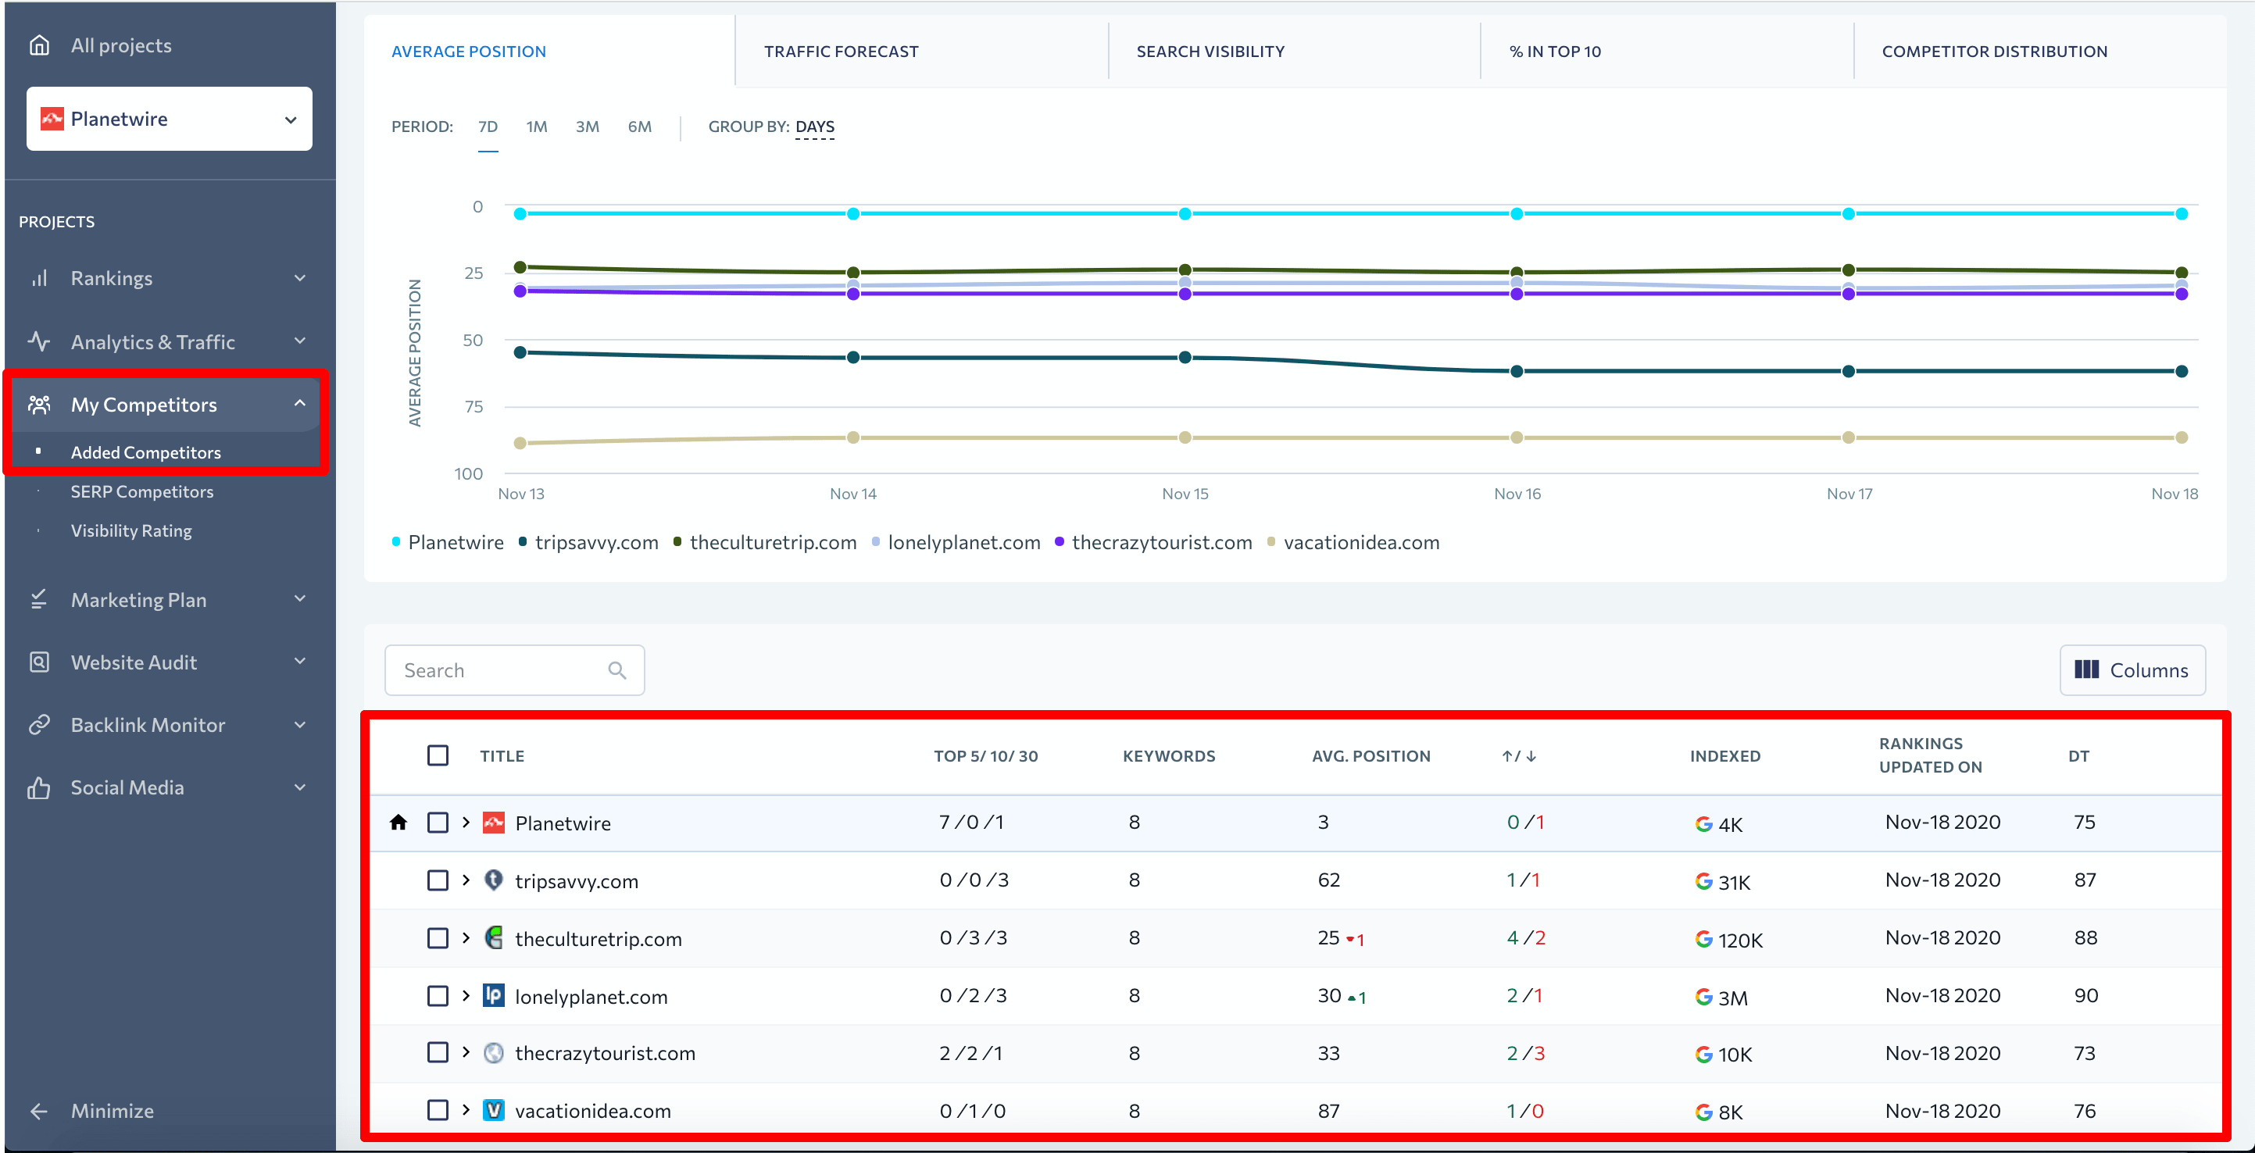The image size is (2255, 1153).
Task: Click the thecrazytourist.com globe favicon
Action: click(x=494, y=1053)
